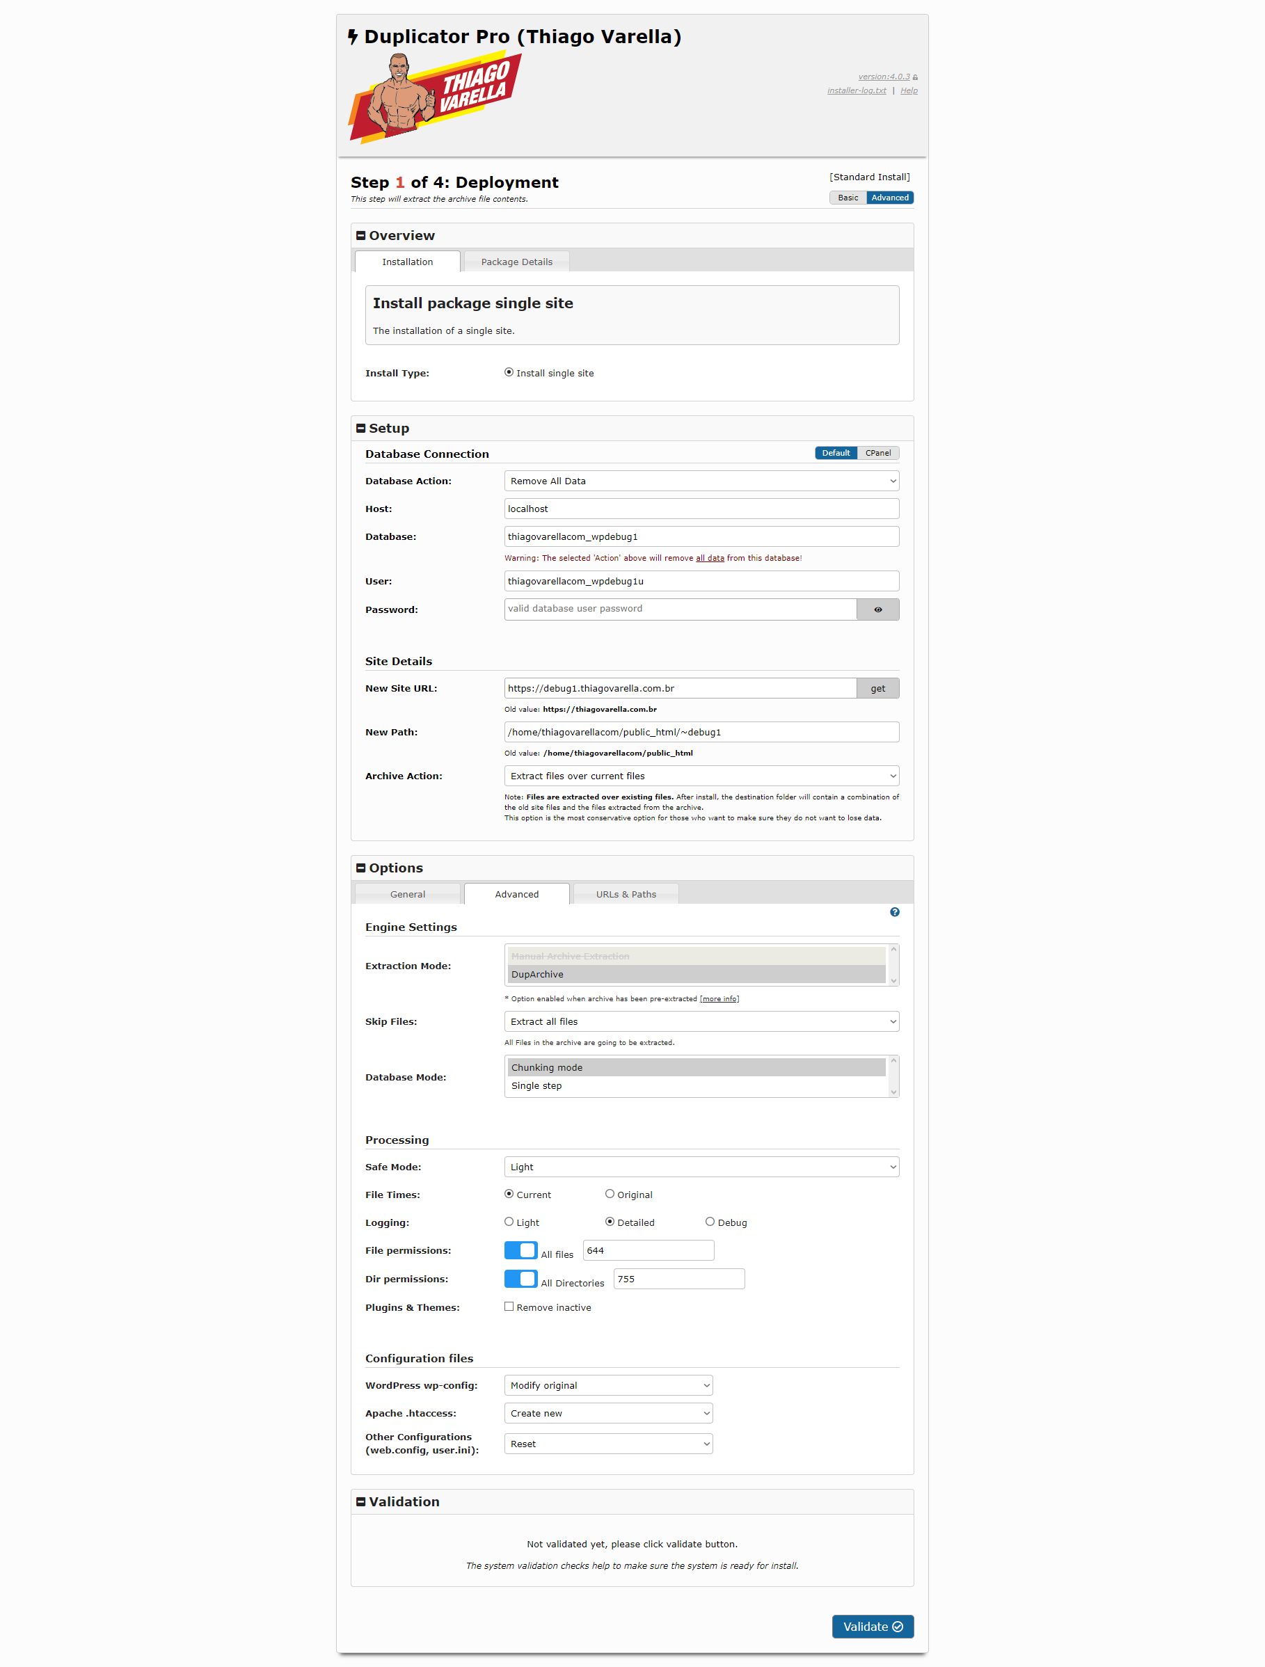
Task: Collapse the Options section minus icon
Action: click(360, 868)
